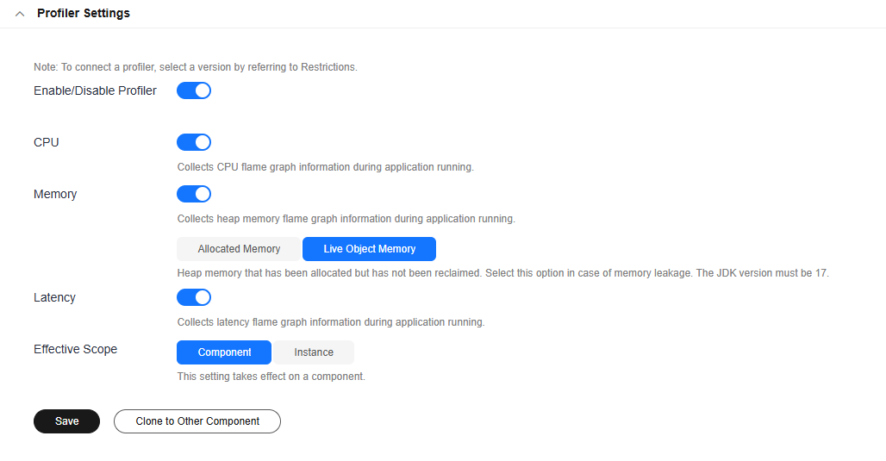
Task: Choose the Live Object Memory option
Action: point(369,249)
